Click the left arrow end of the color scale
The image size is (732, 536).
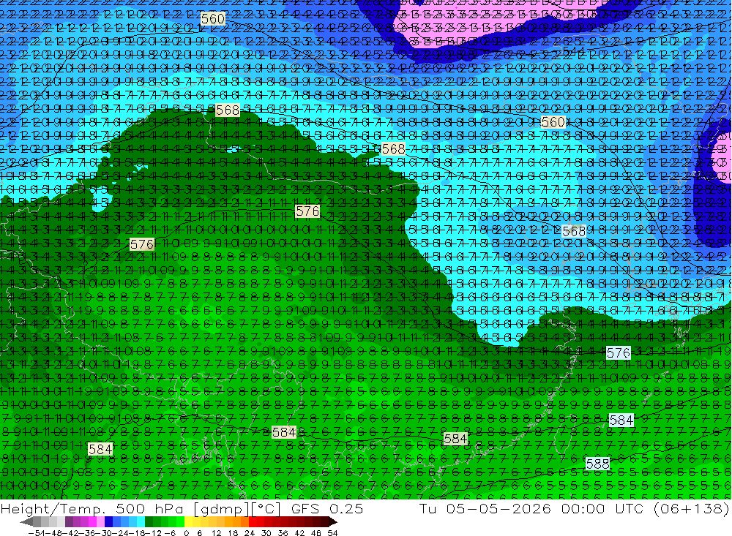point(26,521)
